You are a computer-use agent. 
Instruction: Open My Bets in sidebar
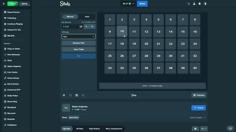click(11, 36)
